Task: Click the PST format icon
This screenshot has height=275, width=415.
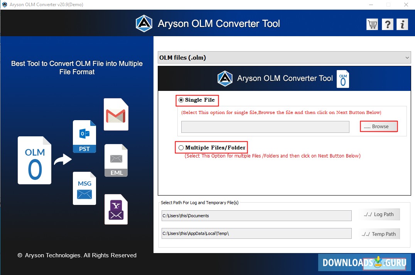Action: point(84,136)
